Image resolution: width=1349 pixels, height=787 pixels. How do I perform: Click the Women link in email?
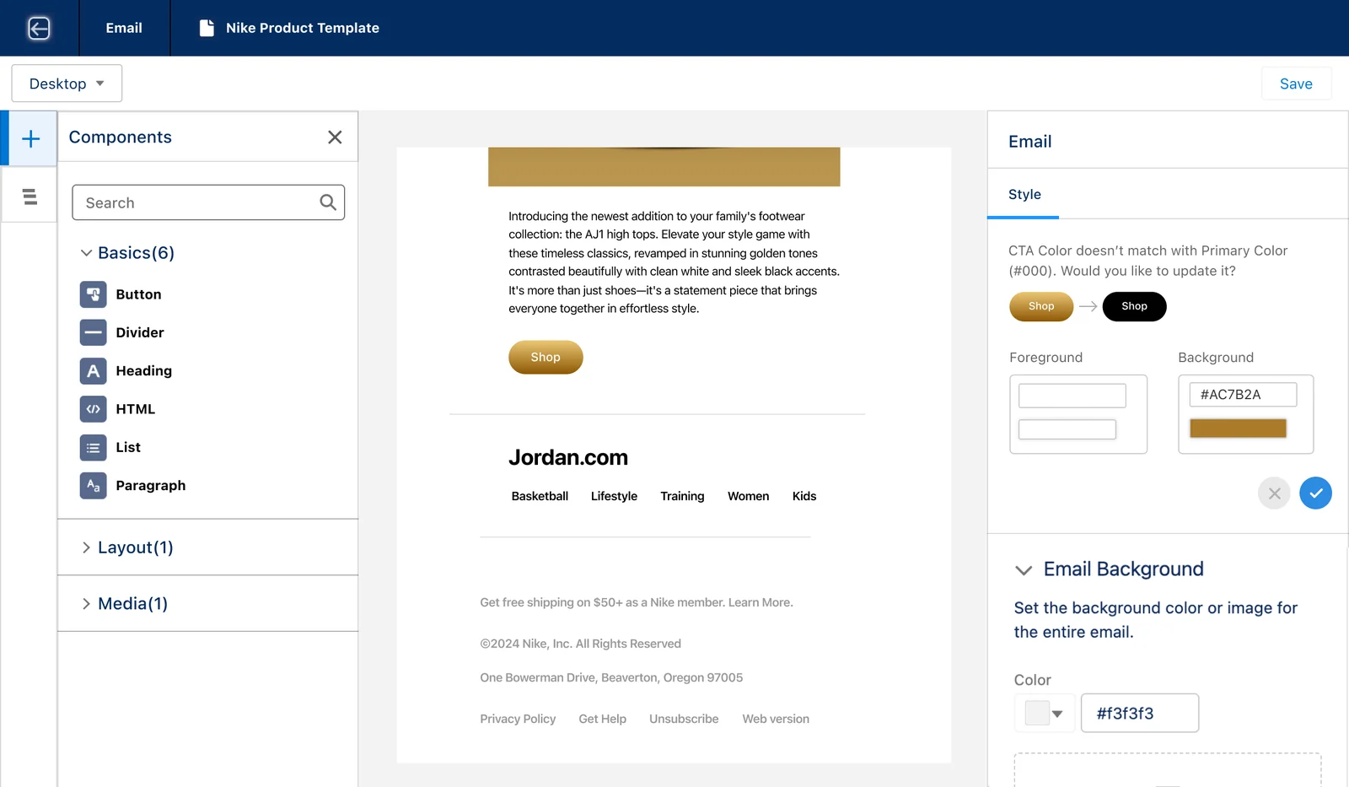749,496
